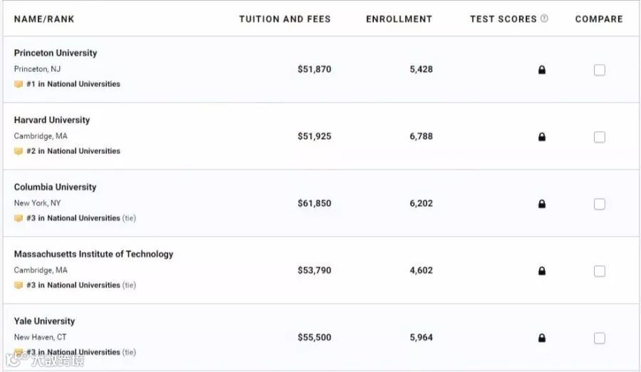Viewport: 641px width, 372px height.
Task: Mark Yale University's compare checkbox
Action: pos(600,338)
